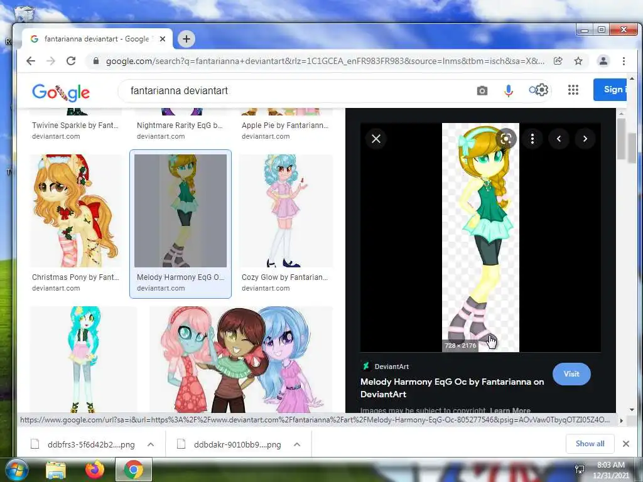Expand options for ddbdakr download

tap(297, 444)
